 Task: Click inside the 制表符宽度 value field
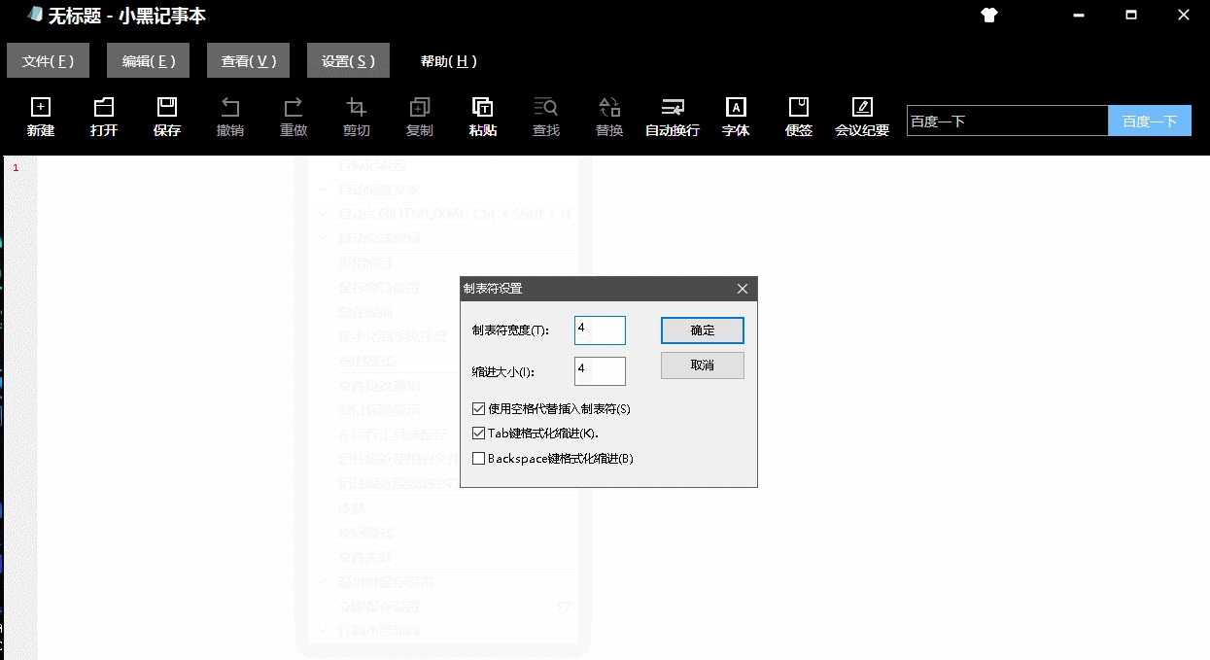[x=600, y=330]
